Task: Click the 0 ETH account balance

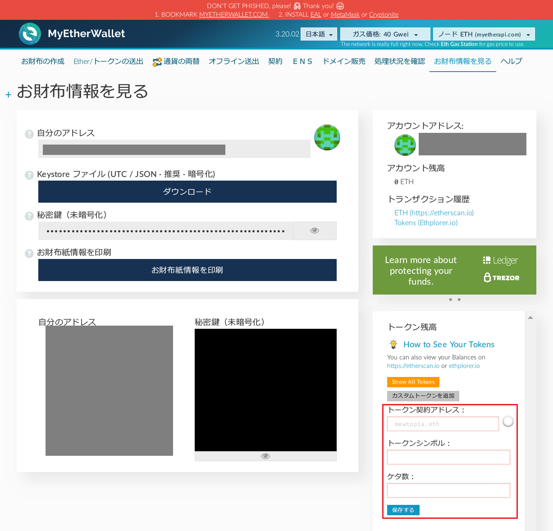Action: click(404, 182)
